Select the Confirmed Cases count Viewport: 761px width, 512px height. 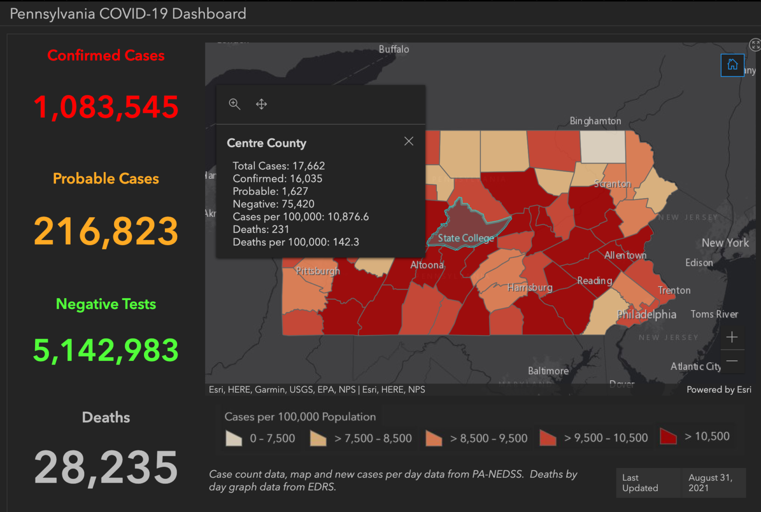tap(106, 107)
